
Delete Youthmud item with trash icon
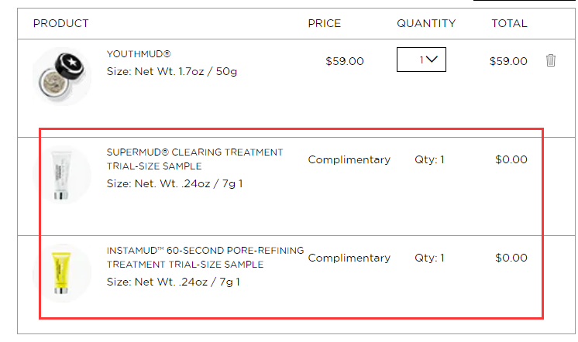tap(551, 60)
